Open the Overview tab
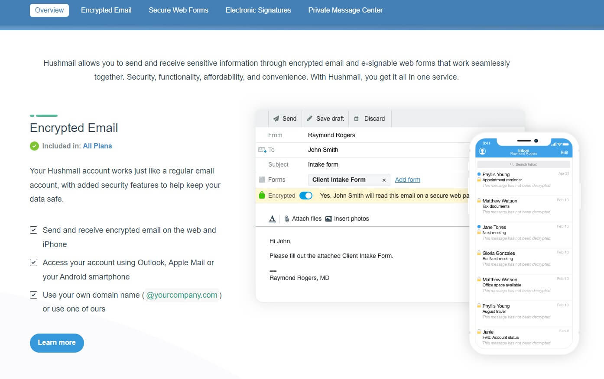The height and width of the screenshot is (379, 604). click(x=49, y=10)
